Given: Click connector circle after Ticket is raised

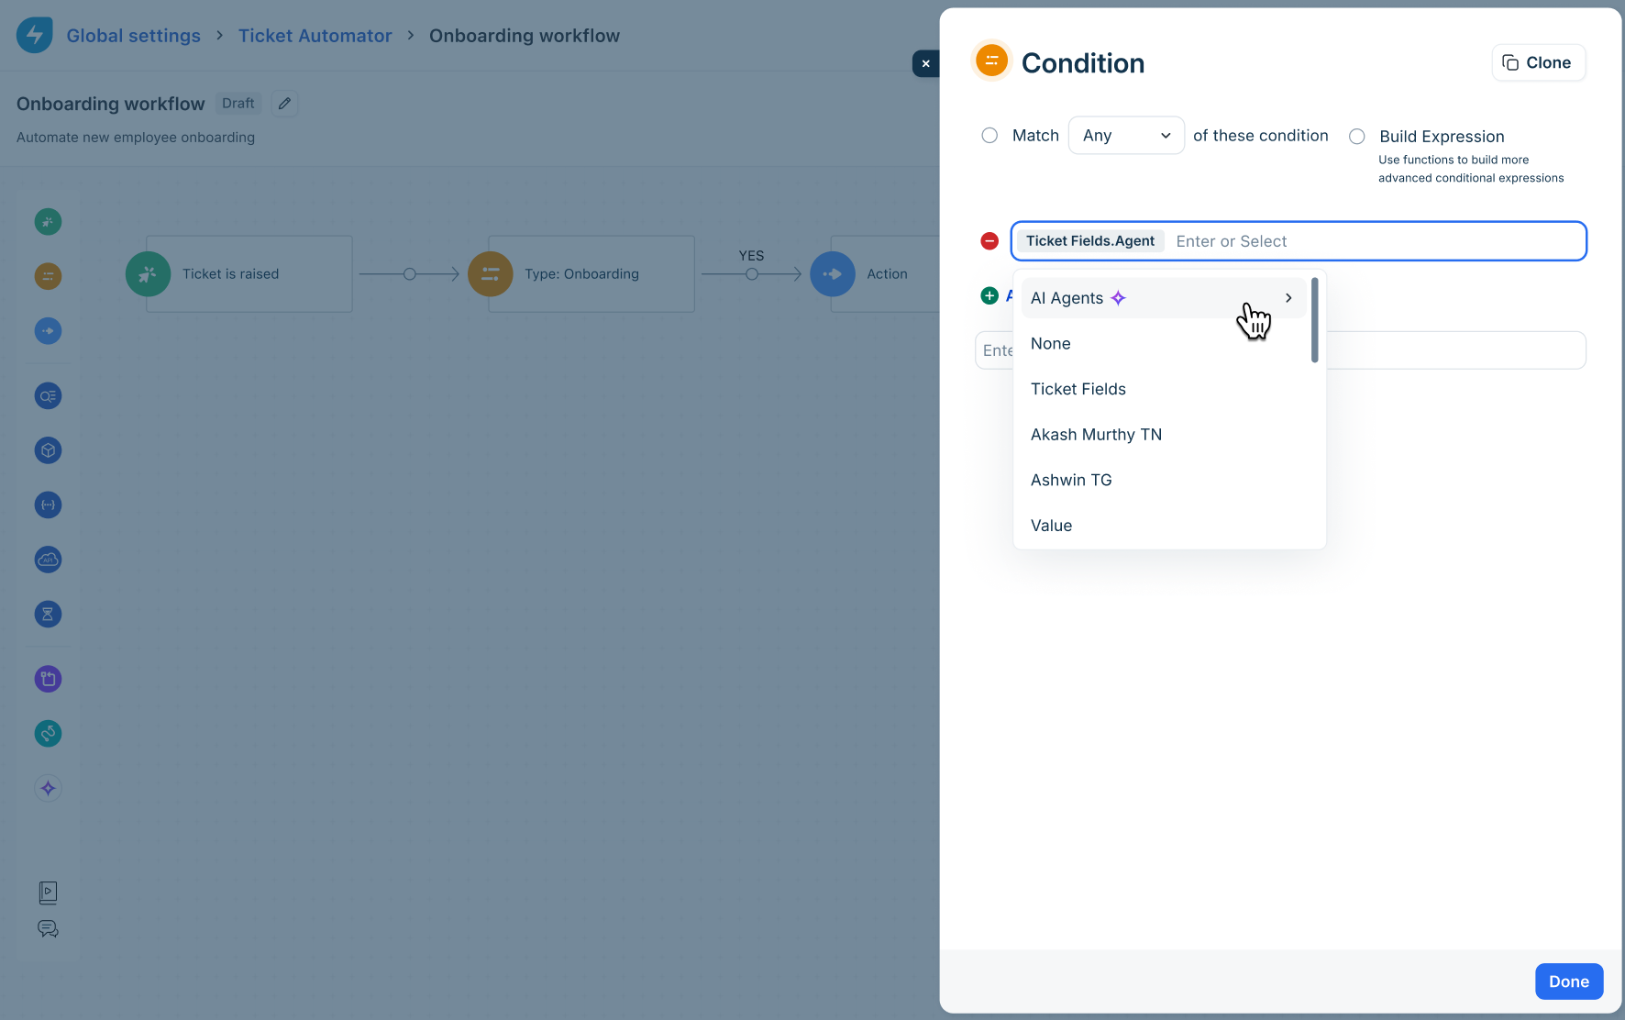Looking at the screenshot, I should tap(410, 274).
